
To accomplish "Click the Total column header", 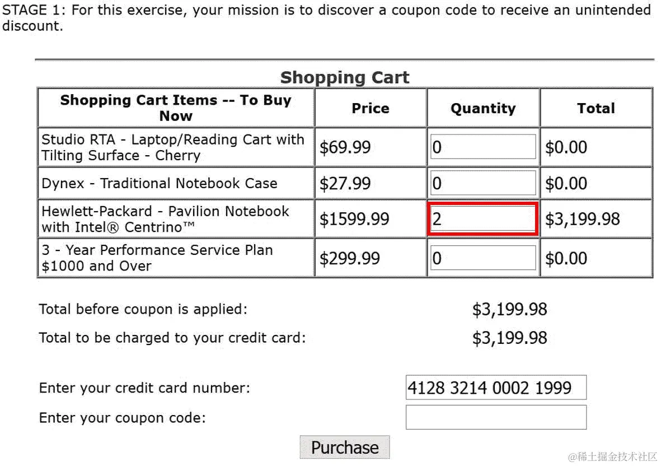I will point(596,108).
